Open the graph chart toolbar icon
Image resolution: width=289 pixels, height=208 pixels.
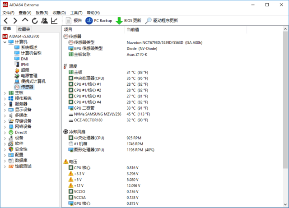coord(54,21)
